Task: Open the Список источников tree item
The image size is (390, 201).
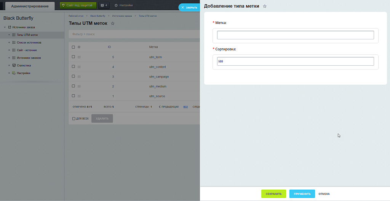Action: 29,43
